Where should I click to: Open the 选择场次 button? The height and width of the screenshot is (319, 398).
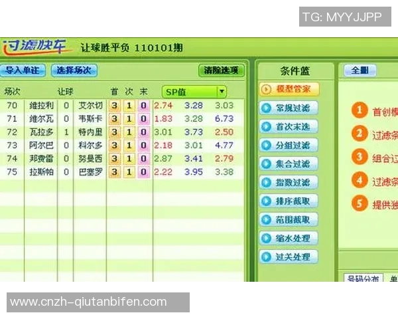coord(74,70)
